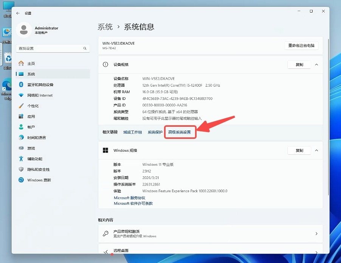Open 个性化 personalization settings
Image resolution: width=341 pixels, height=263 pixels.
pyautogui.click(x=33, y=106)
